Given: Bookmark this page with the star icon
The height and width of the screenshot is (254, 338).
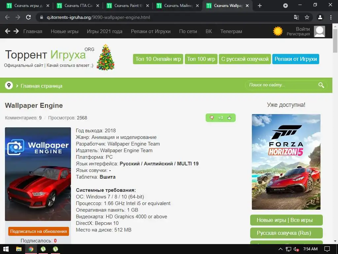Looking at the screenshot, I should pos(307,17).
